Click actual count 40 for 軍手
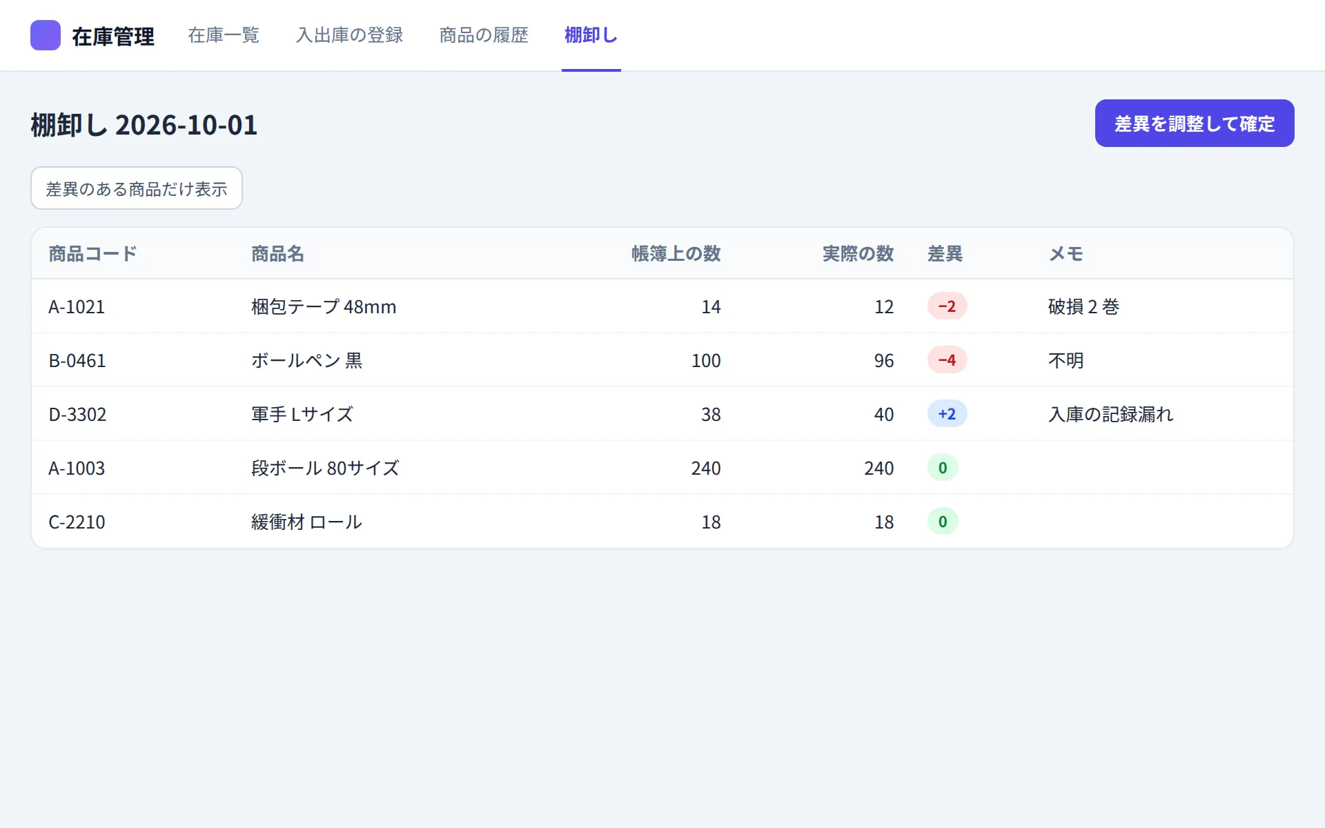Screen dimensions: 1325x828 tap(884, 414)
